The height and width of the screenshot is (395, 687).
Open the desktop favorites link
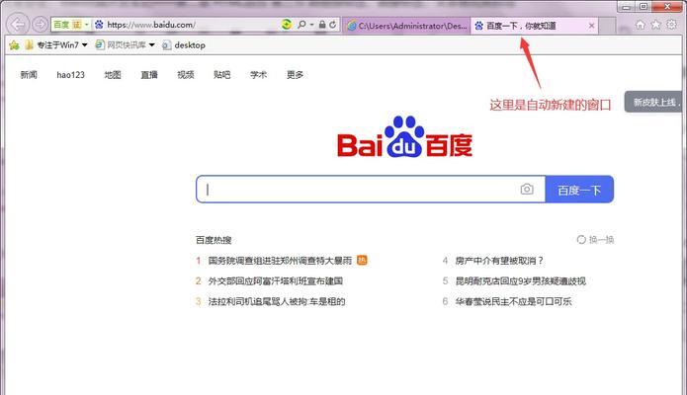(x=184, y=44)
